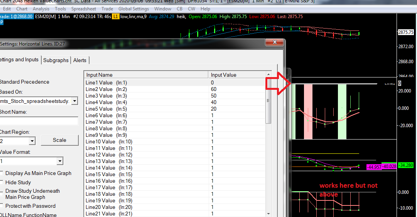The width and height of the screenshot is (417, 217).
Task: Open the Global Settings menu
Action: tap(133, 9)
